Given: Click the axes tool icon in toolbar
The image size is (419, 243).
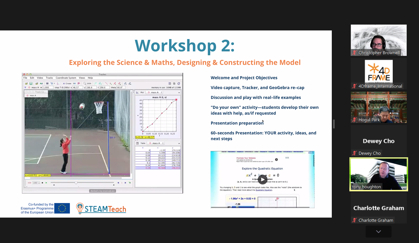Looking at the screenshot, I should tap(58, 84).
